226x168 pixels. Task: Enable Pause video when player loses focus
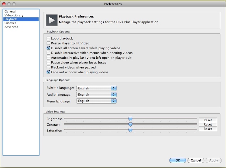49,62
